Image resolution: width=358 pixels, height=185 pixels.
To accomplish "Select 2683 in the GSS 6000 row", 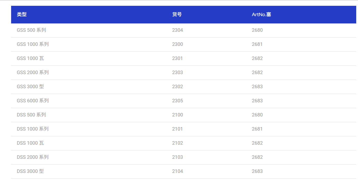I will [257, 101].
